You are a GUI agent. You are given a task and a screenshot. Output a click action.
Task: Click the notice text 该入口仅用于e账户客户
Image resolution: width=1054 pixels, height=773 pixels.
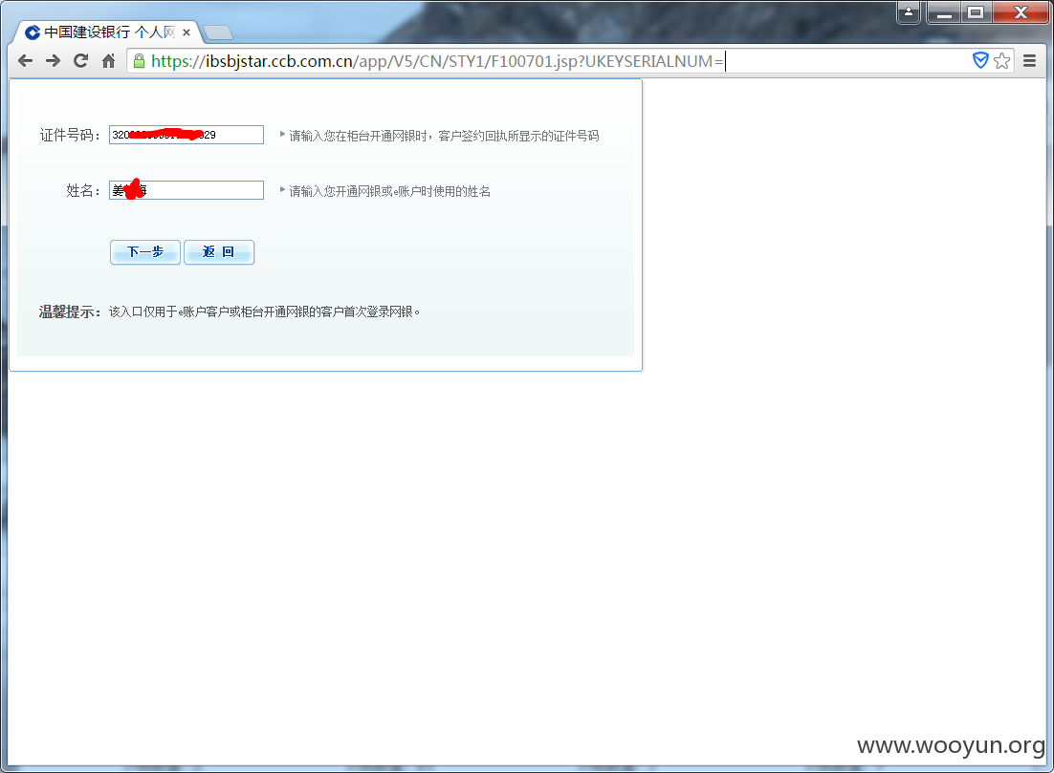264,312
